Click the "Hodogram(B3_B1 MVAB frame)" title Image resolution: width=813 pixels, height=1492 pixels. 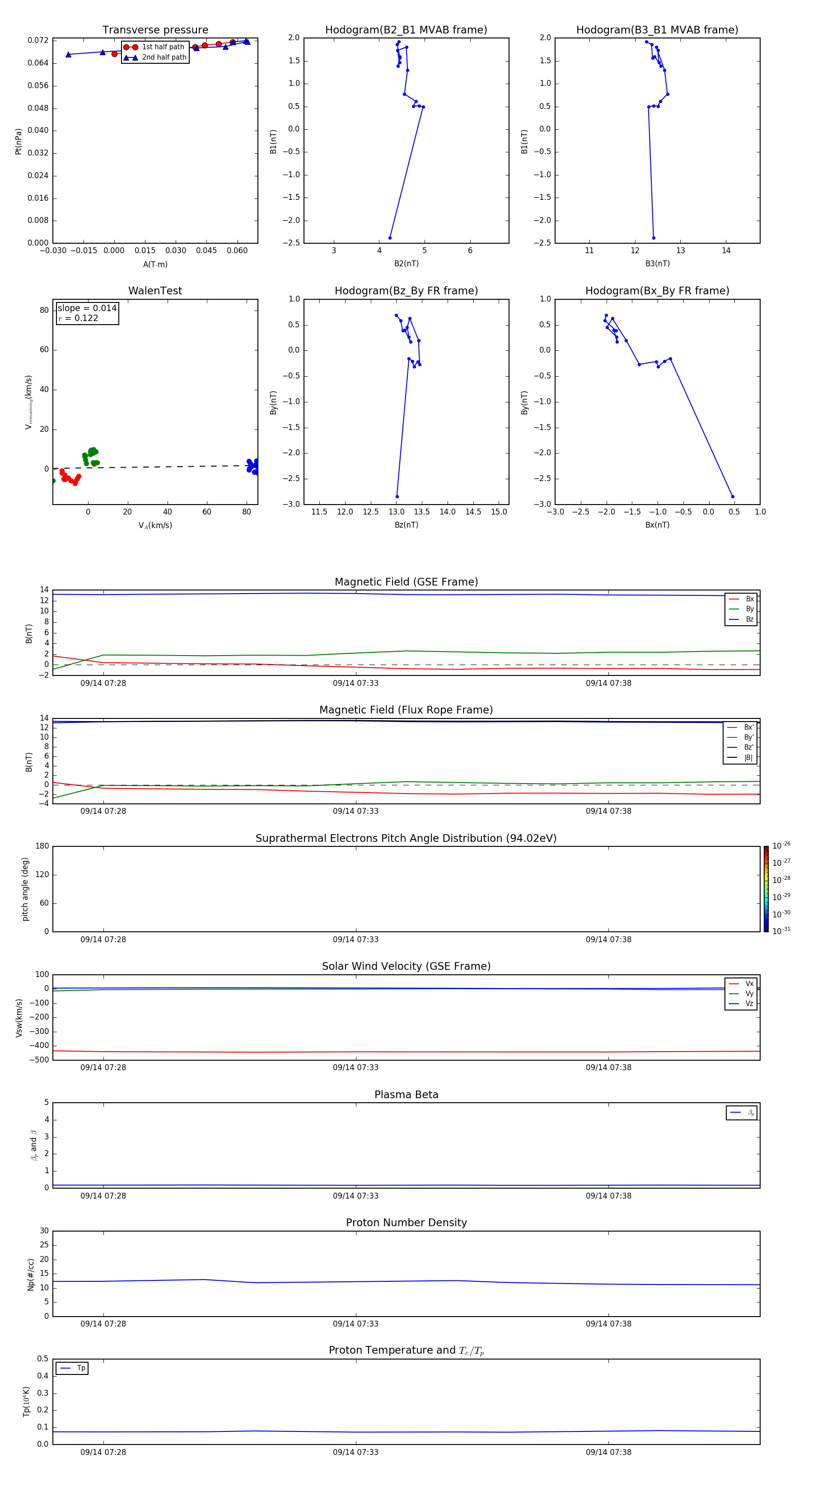pyautogui.click(x=657, y=29)
